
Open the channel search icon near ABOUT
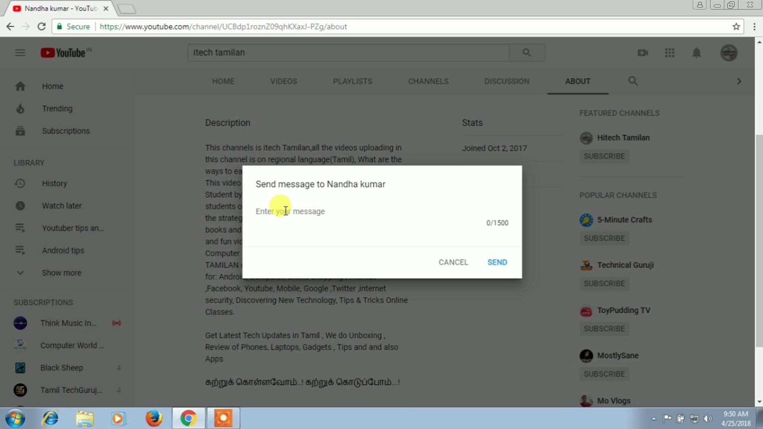(x=633, y=81)
